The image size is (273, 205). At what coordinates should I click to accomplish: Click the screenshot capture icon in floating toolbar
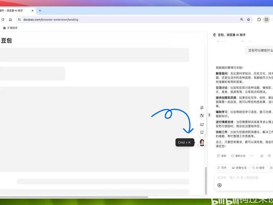(202, 132)
